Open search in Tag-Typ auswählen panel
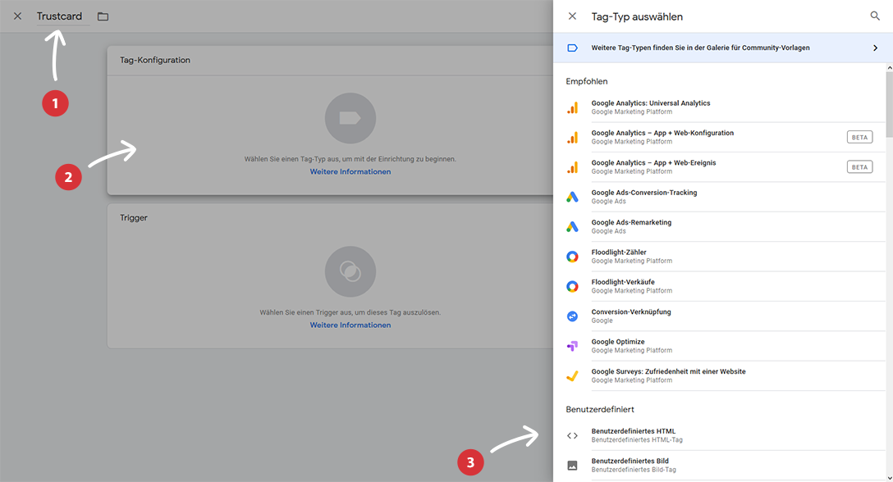This screenshot has height=482, width=893. click(875, 16)
